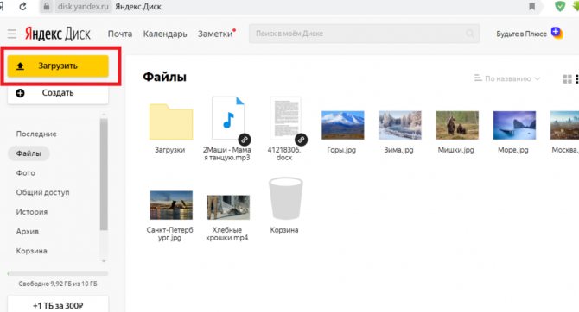Screen dimensions: 579x312
Task: Click the yellow Загрузить button
Action: pyautogui.click(x=58, y=66)
